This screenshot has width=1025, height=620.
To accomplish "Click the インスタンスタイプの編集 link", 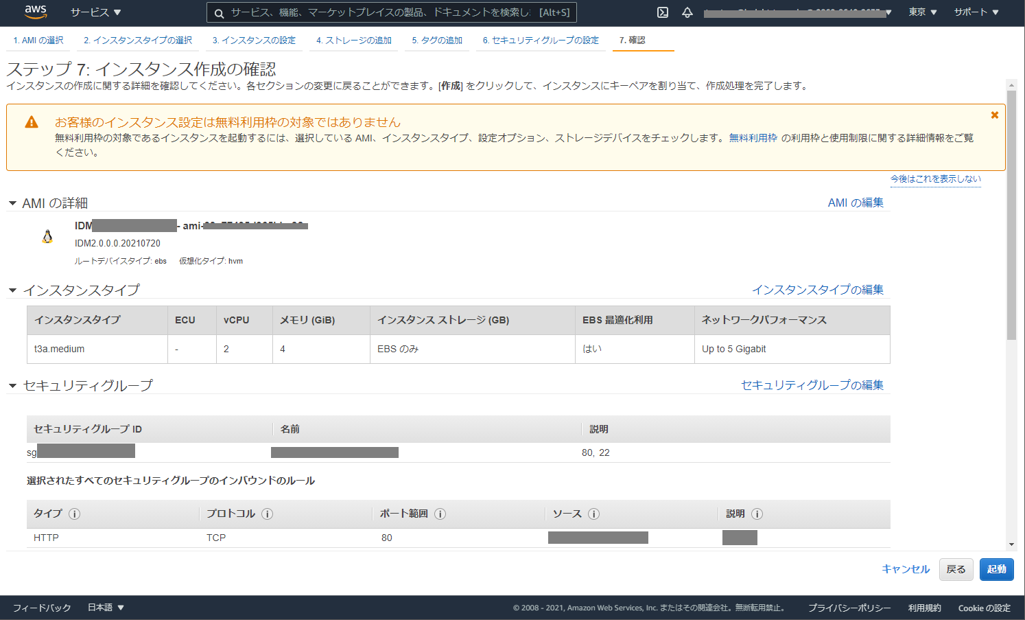I will point(818,290).
